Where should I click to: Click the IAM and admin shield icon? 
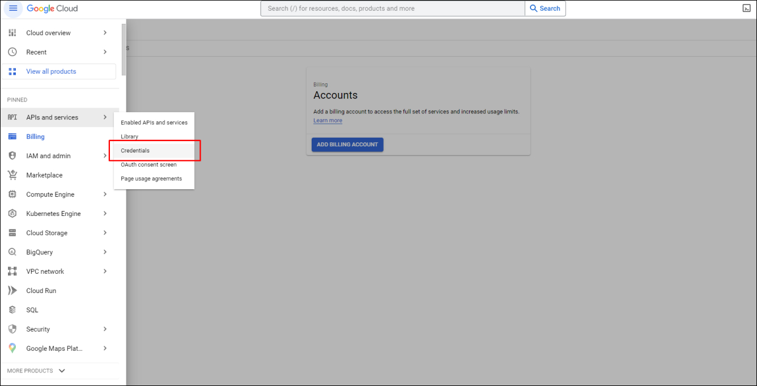[12, 156]
